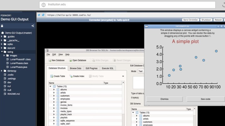Switch to the Browse Data tab

(75, 68)
